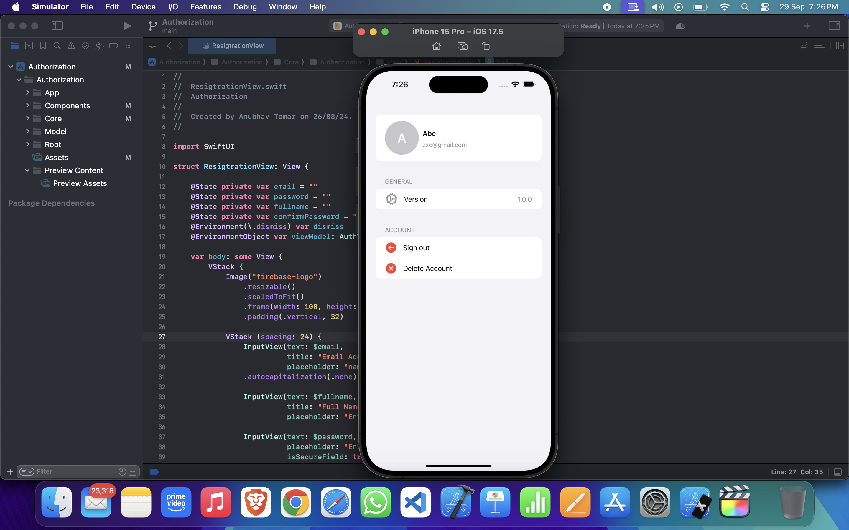Rotate the device using the rotate icon
The image size is (849, 530).
click(x=486, y=46)
